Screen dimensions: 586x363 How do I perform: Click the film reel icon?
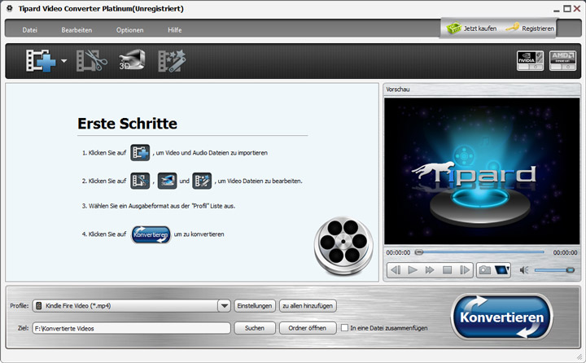[343, 245]
